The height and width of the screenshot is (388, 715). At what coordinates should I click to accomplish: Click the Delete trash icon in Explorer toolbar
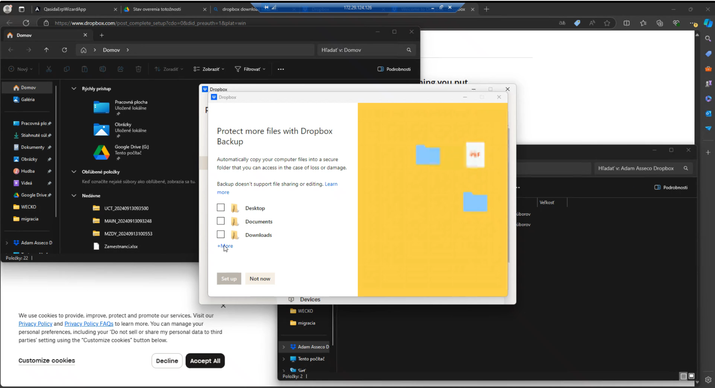pos(138,69)
